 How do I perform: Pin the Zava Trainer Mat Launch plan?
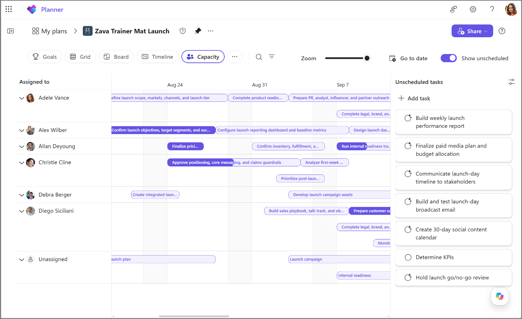pyautogui.click(x=198, y=31)
